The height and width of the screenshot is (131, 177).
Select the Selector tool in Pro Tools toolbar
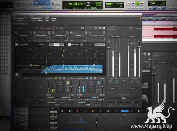(x=42, y=4)
